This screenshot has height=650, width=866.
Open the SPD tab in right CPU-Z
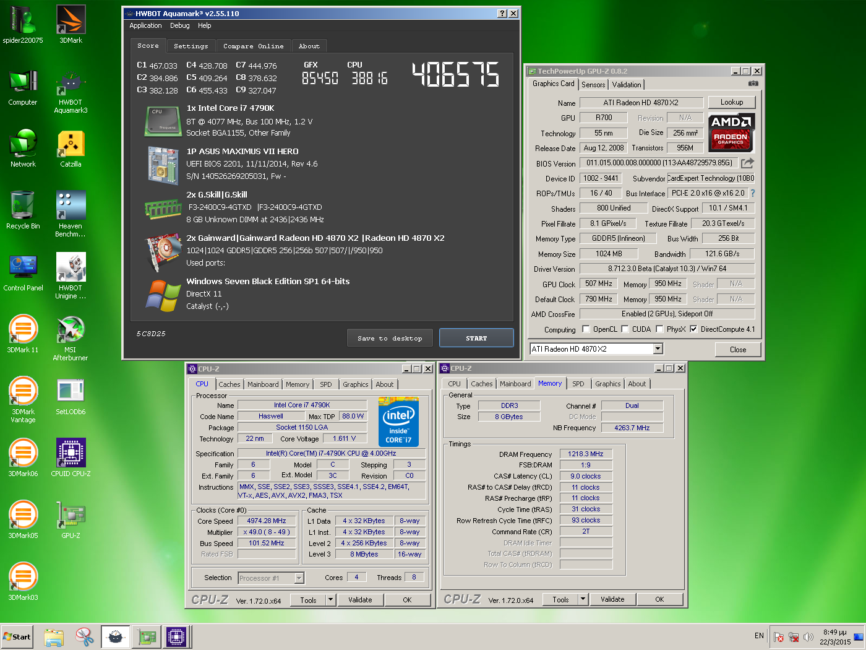(578, 384)
